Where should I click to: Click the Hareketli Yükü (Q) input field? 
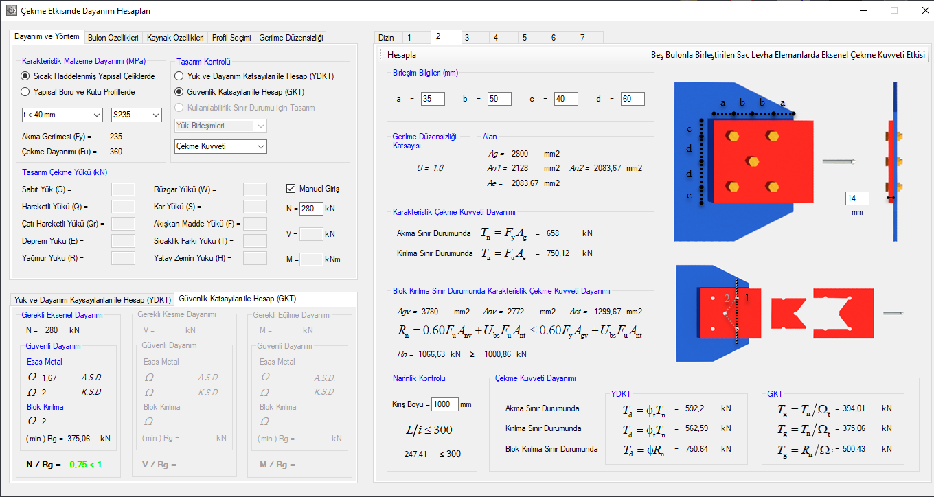(x=123, y=207)
